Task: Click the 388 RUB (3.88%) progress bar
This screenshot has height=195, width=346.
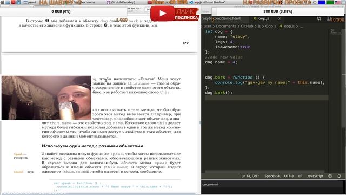Action: pos(278,11)
